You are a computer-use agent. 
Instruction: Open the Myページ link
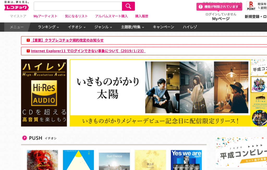click(x=221, y=19)
